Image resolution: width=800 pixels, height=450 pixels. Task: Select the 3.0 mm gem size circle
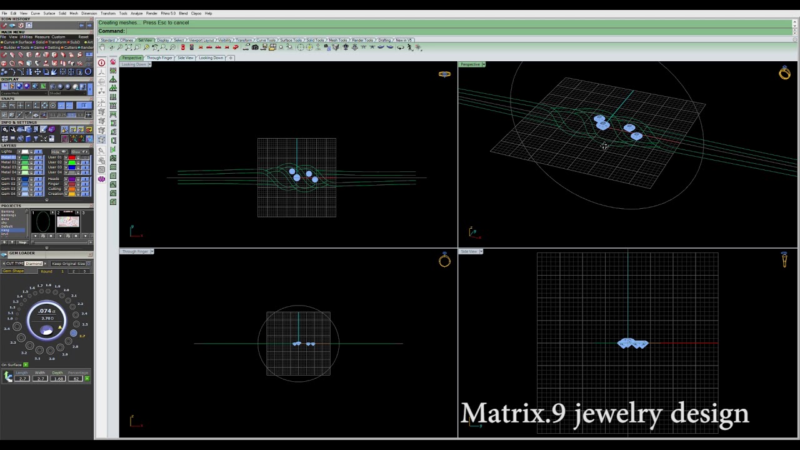(x=51, y=351)
